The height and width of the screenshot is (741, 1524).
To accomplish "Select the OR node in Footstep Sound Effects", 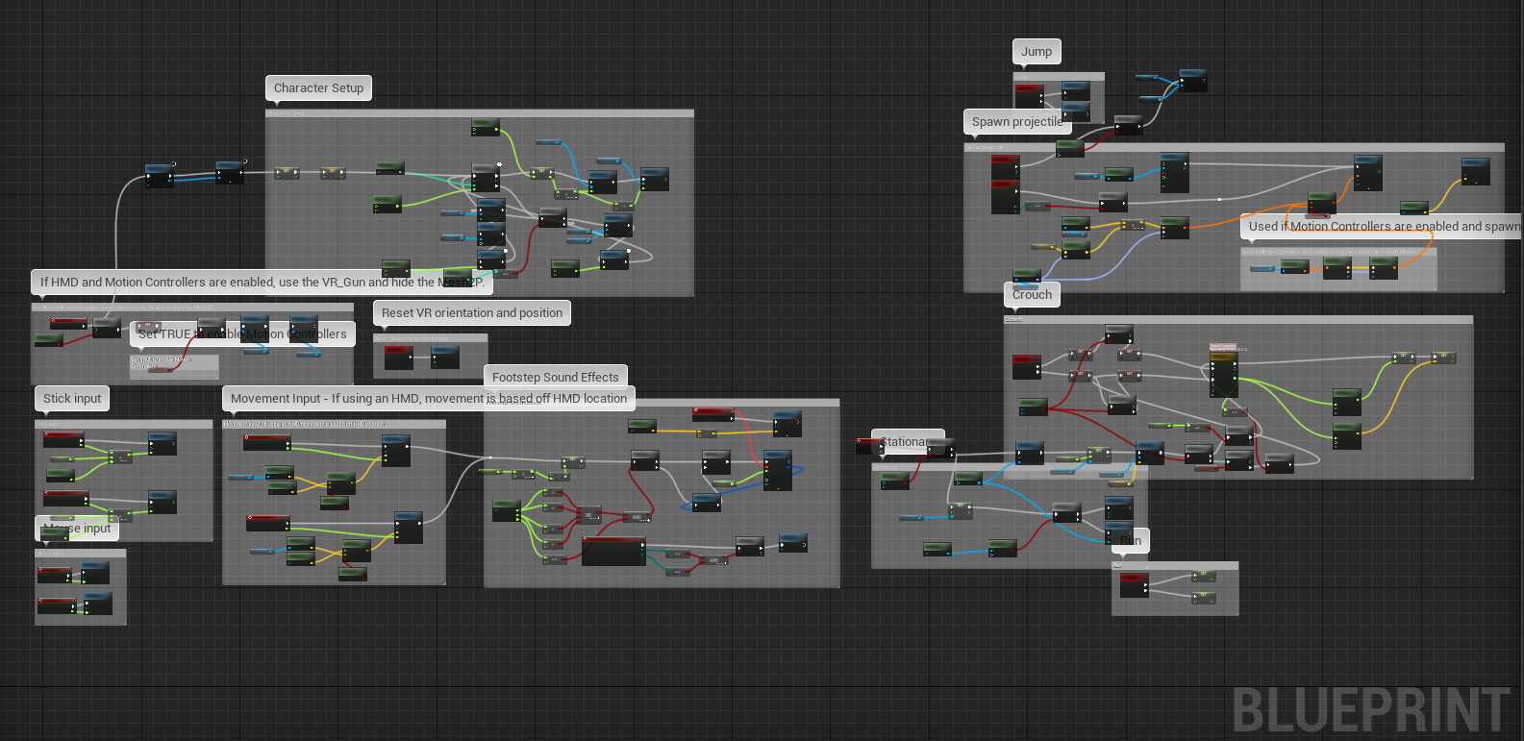I will coord(589,516).
